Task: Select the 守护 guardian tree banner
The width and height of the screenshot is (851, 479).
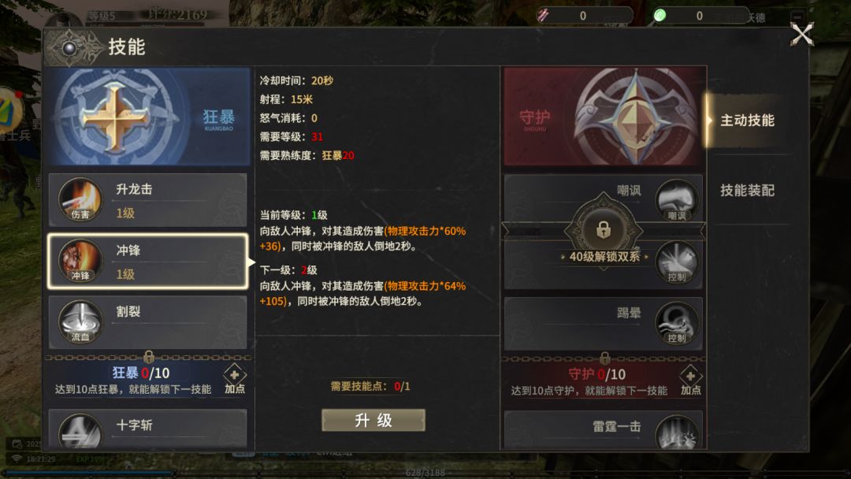Action: coord(604,116)
